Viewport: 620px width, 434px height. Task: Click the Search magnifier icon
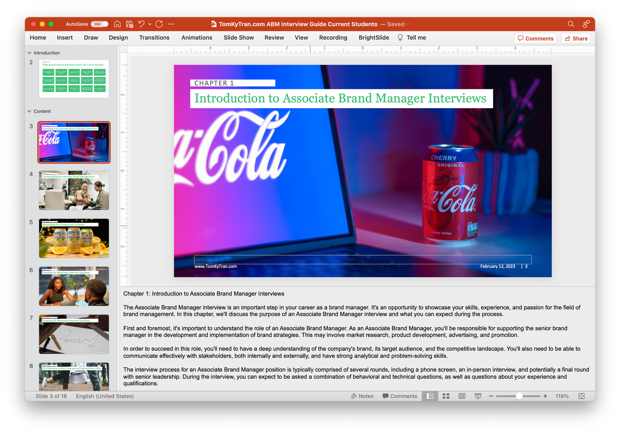[x=571, y=24]
